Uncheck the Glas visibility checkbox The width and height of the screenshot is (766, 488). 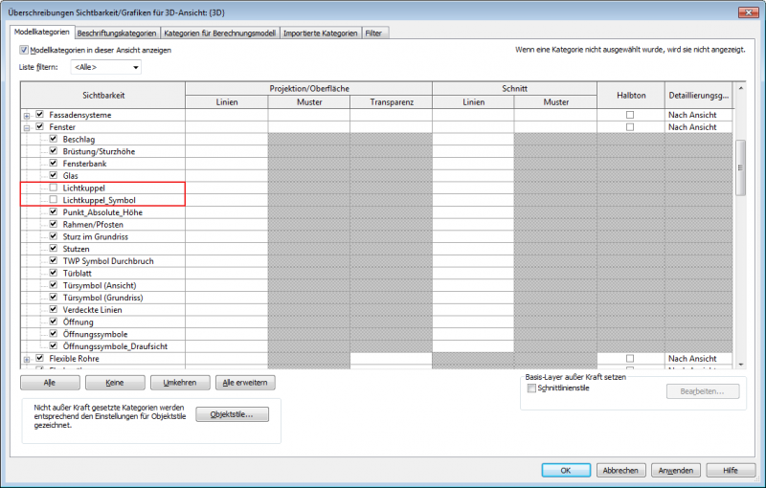(54, 176)
